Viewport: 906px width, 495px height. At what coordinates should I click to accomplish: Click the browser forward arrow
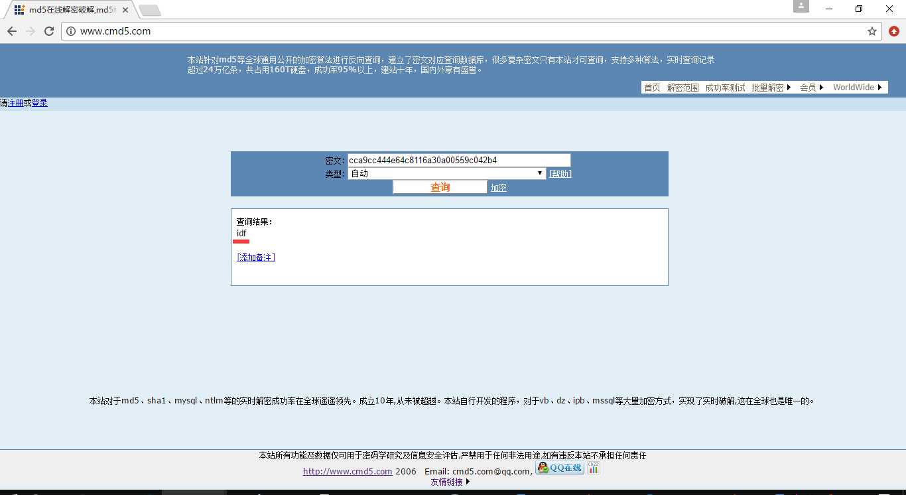tap(31, 31)
